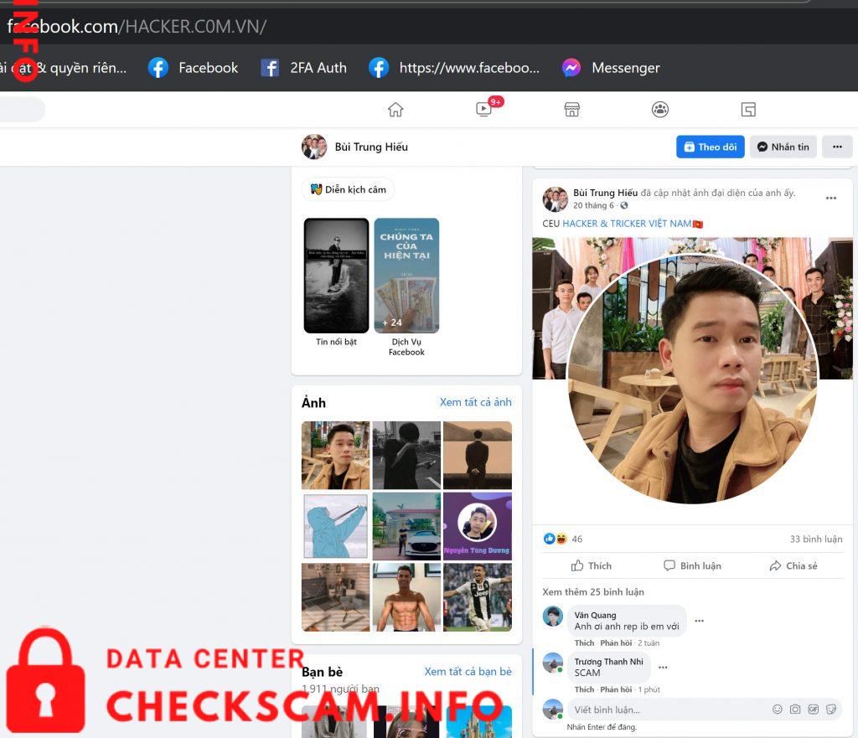Screen dimensions: 858x738
Task: Open the post options ellipsis menu
Action: pos(830,198)
